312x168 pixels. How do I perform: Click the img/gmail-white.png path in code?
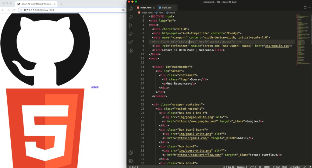tap(195, 134)
